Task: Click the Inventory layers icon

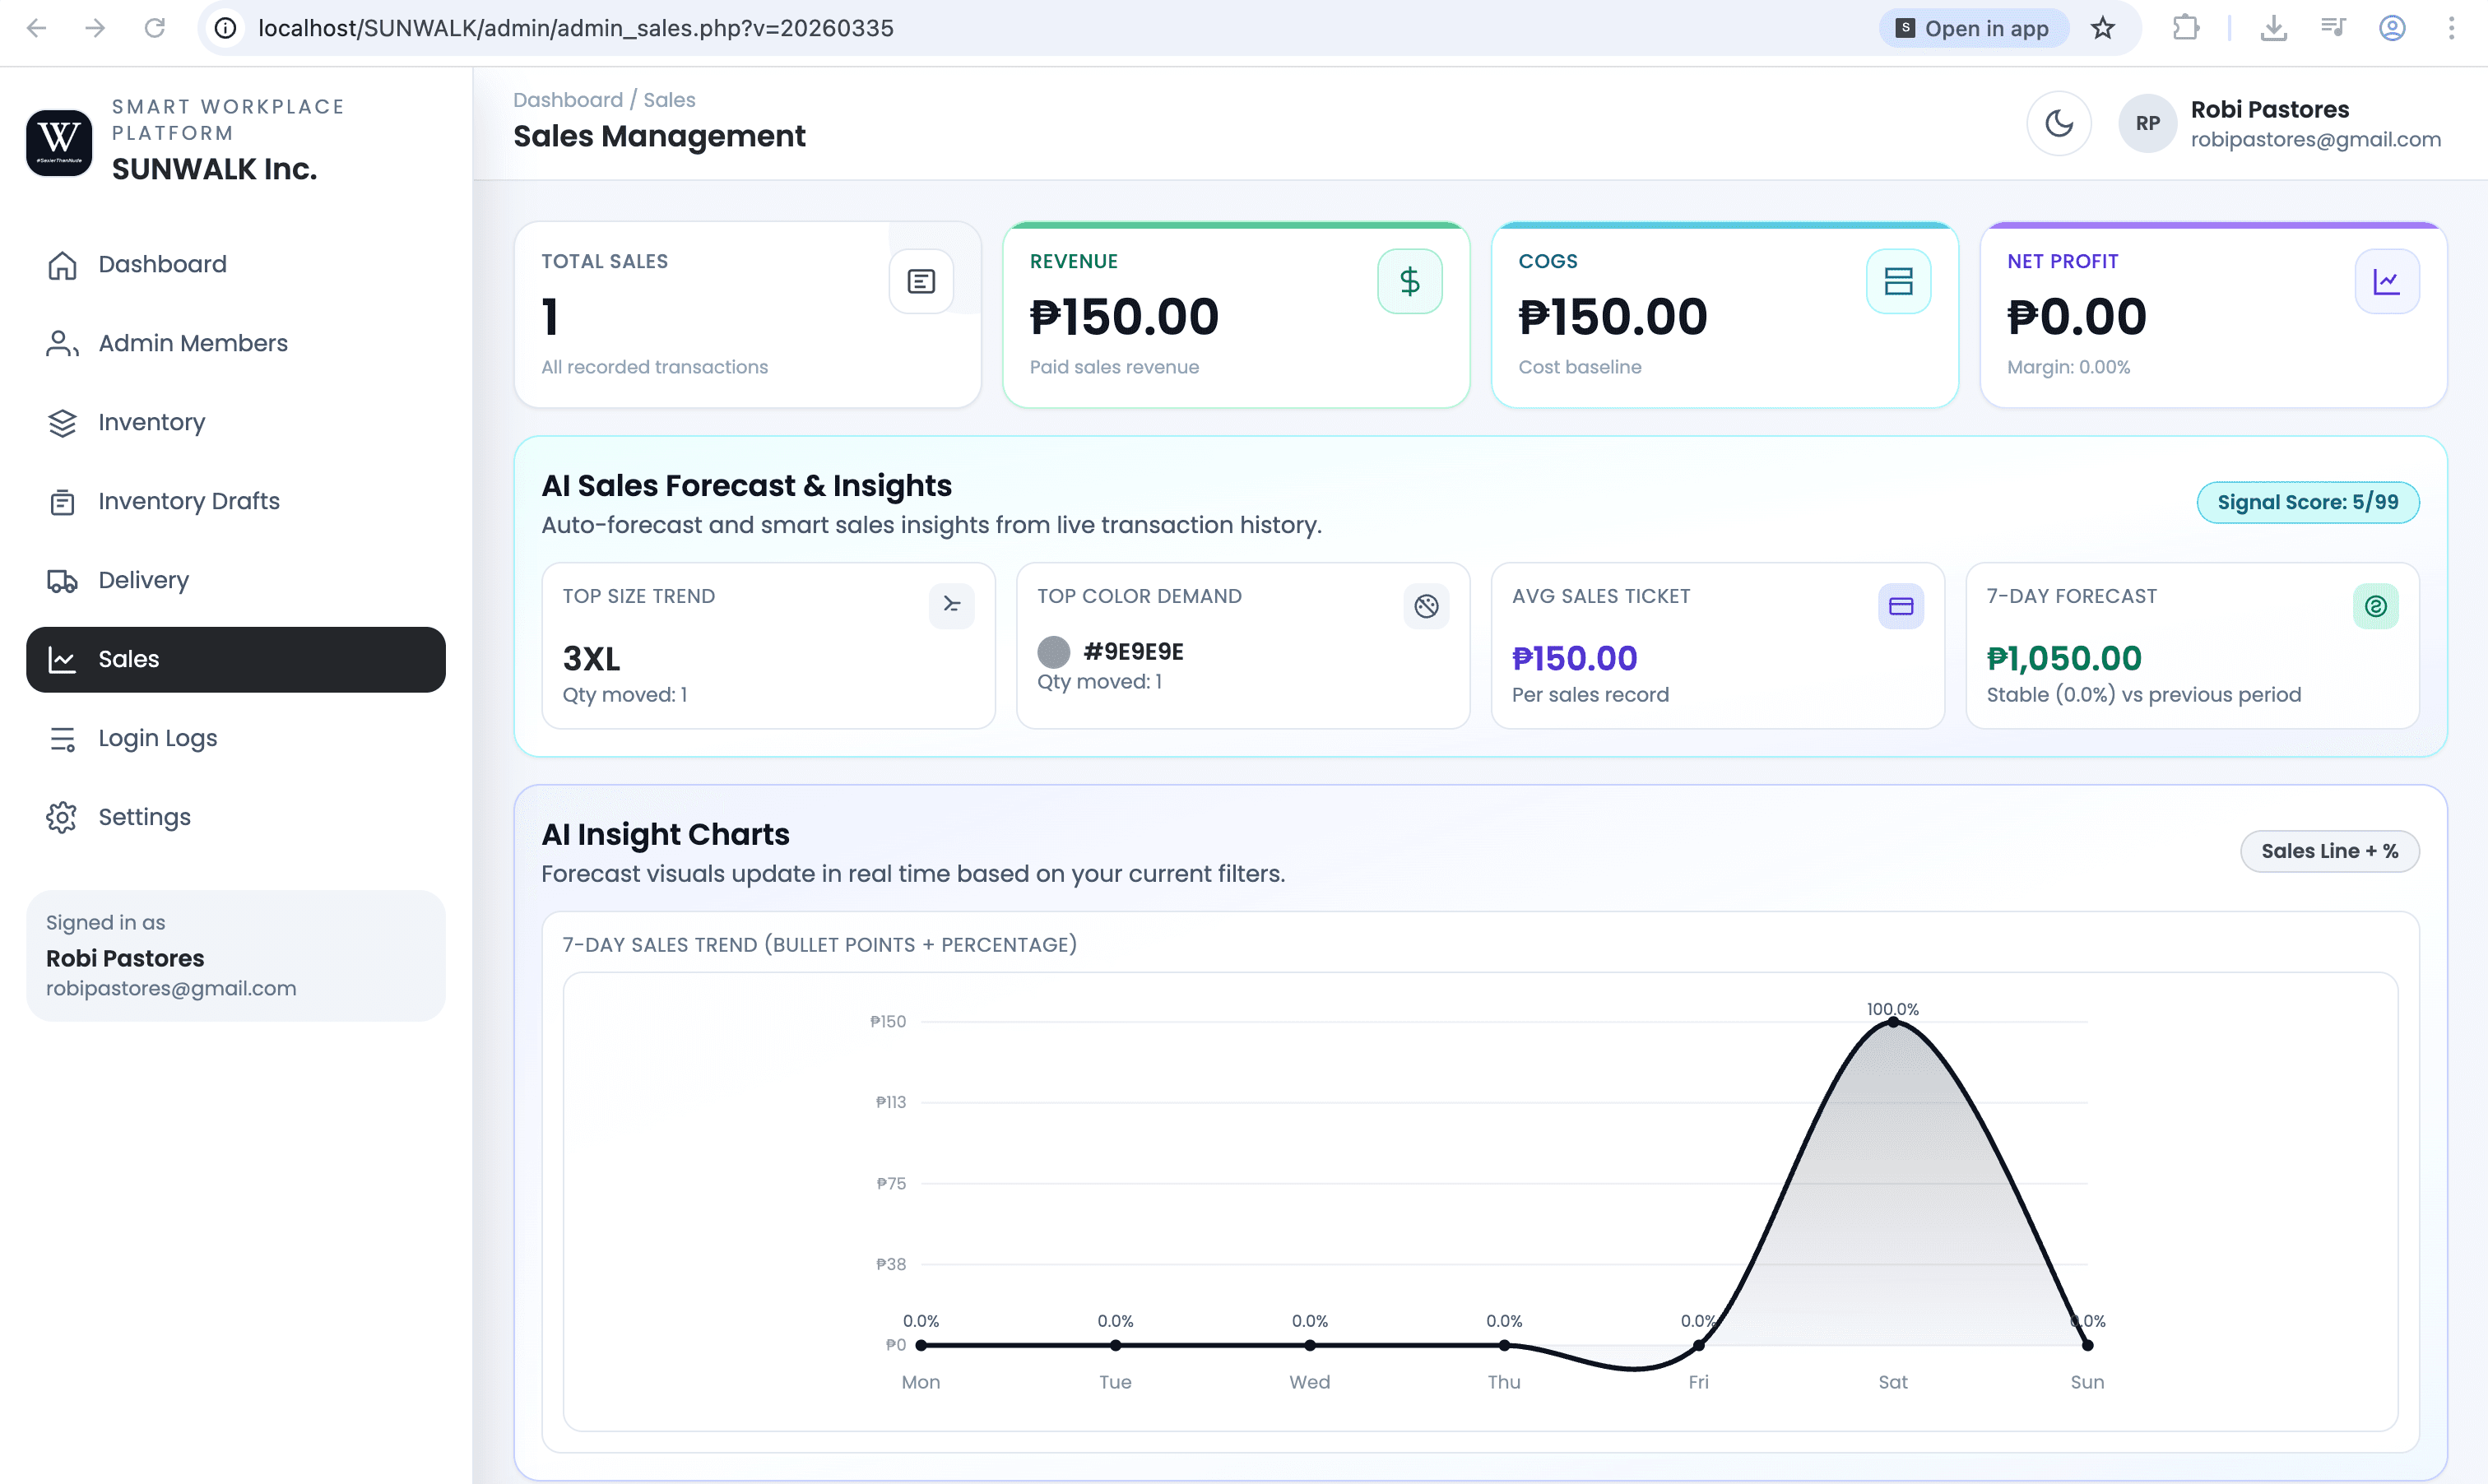Action: [62, 423]
